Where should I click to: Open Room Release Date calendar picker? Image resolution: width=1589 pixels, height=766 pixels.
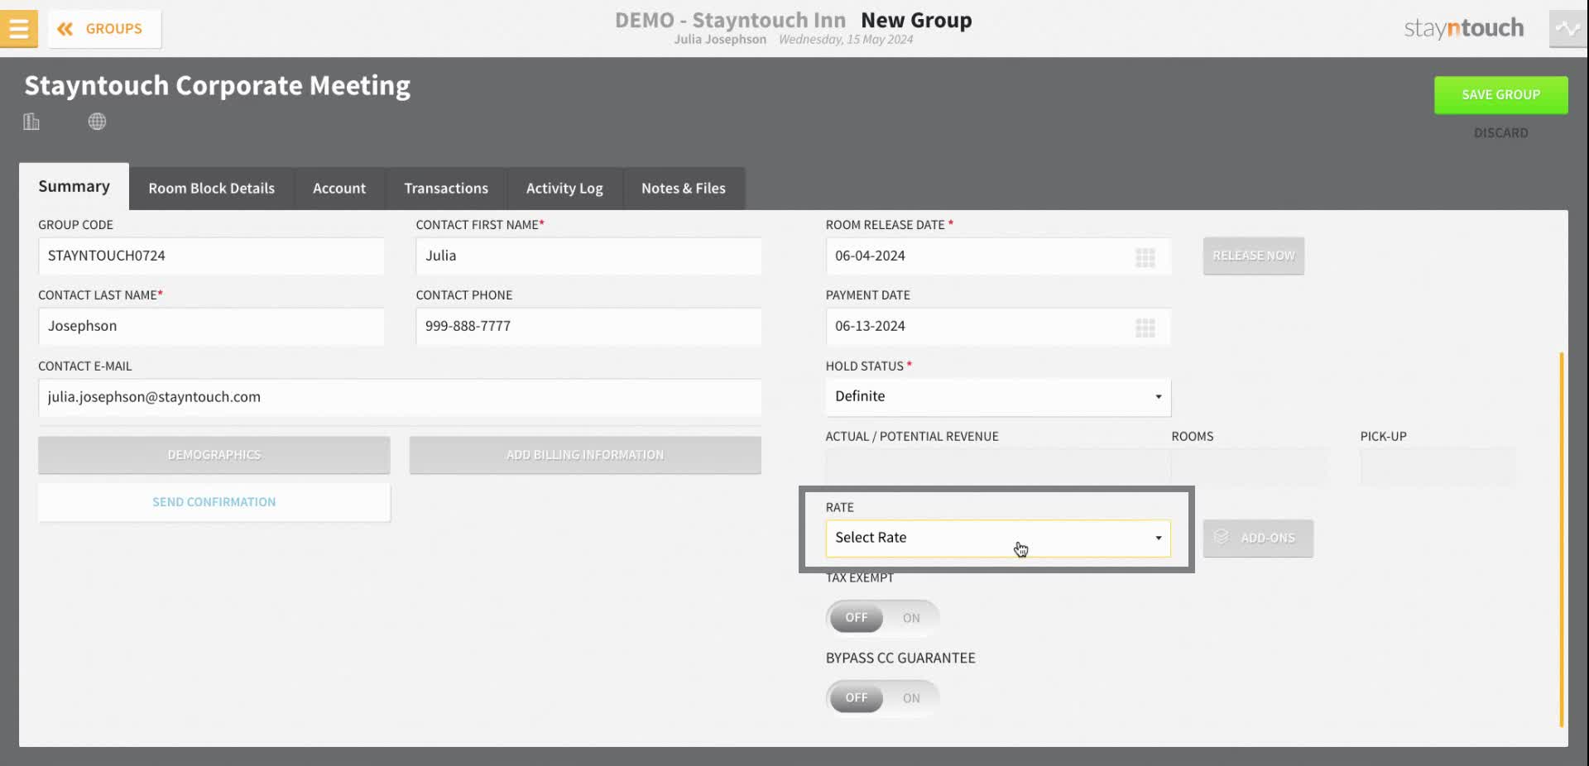tap(1145, 257)
